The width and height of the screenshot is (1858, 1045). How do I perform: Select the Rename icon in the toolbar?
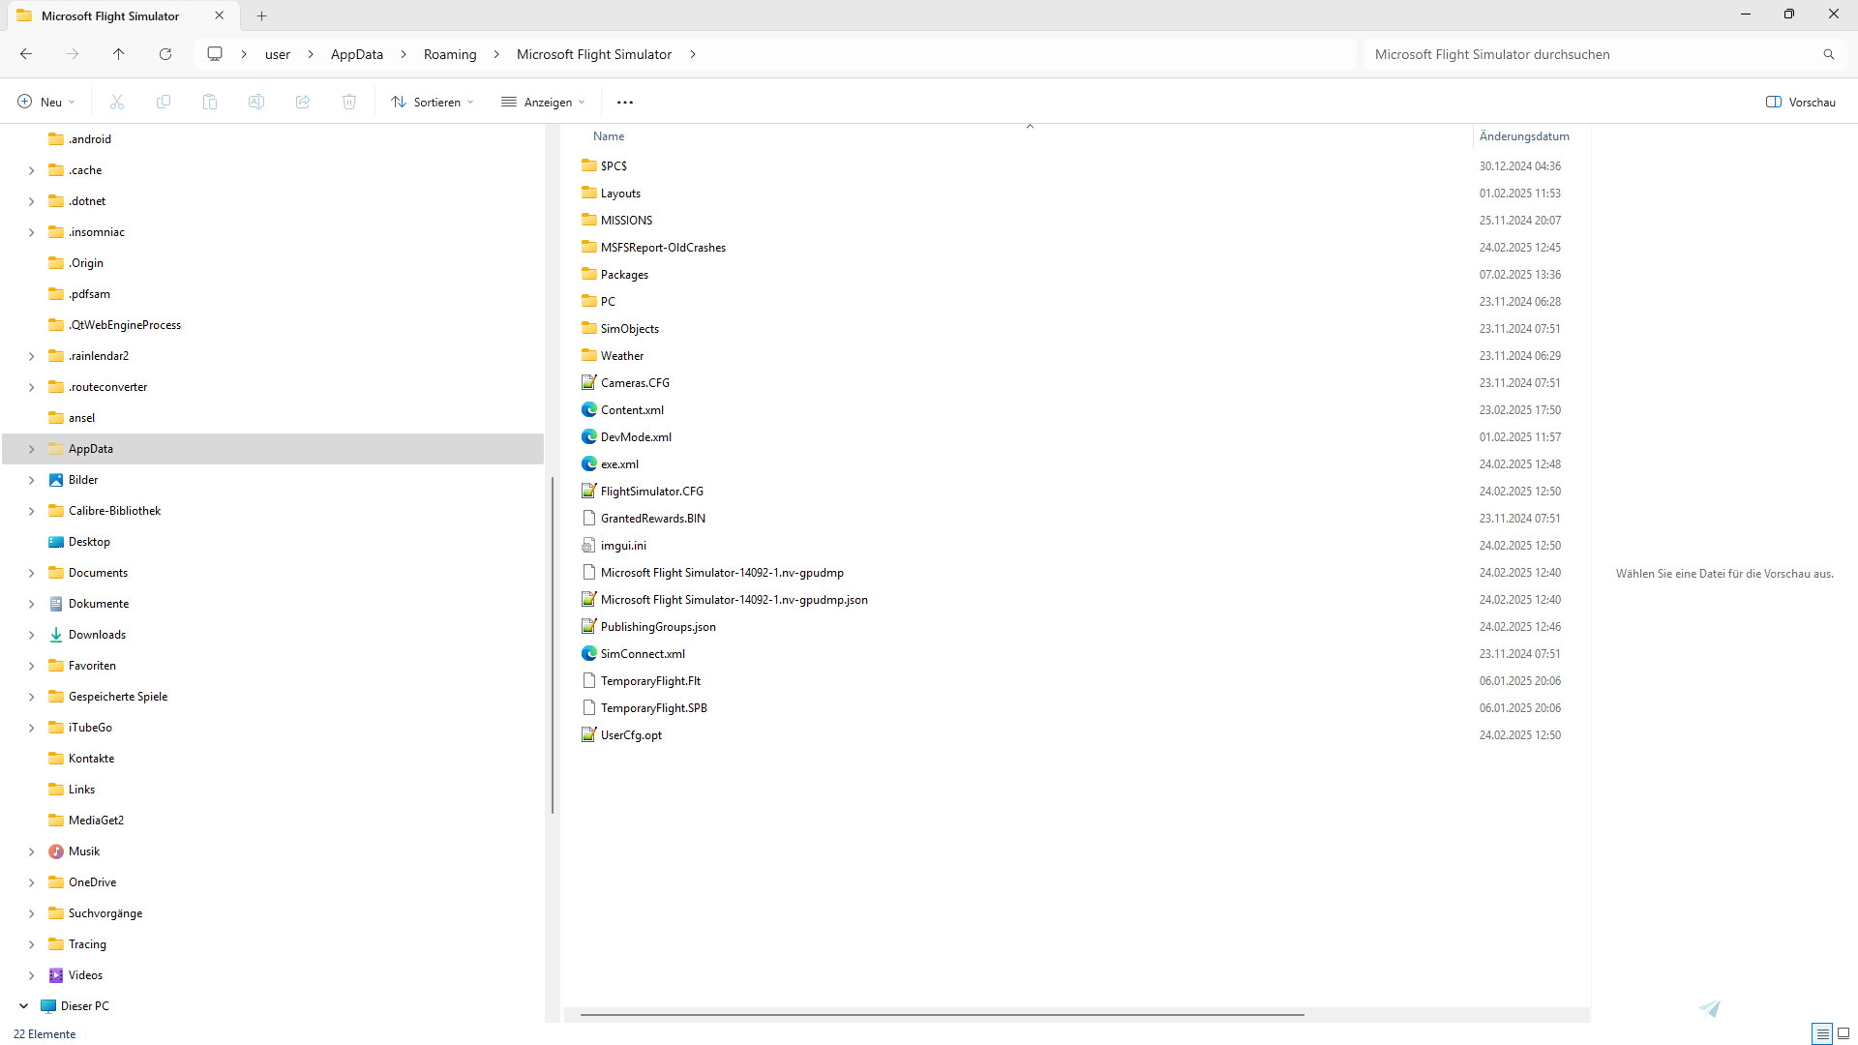coord(255,102)
